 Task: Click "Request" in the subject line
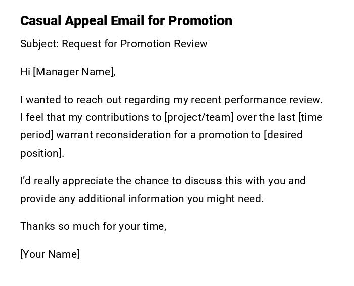pyautogui.click(x=81, y=44)
